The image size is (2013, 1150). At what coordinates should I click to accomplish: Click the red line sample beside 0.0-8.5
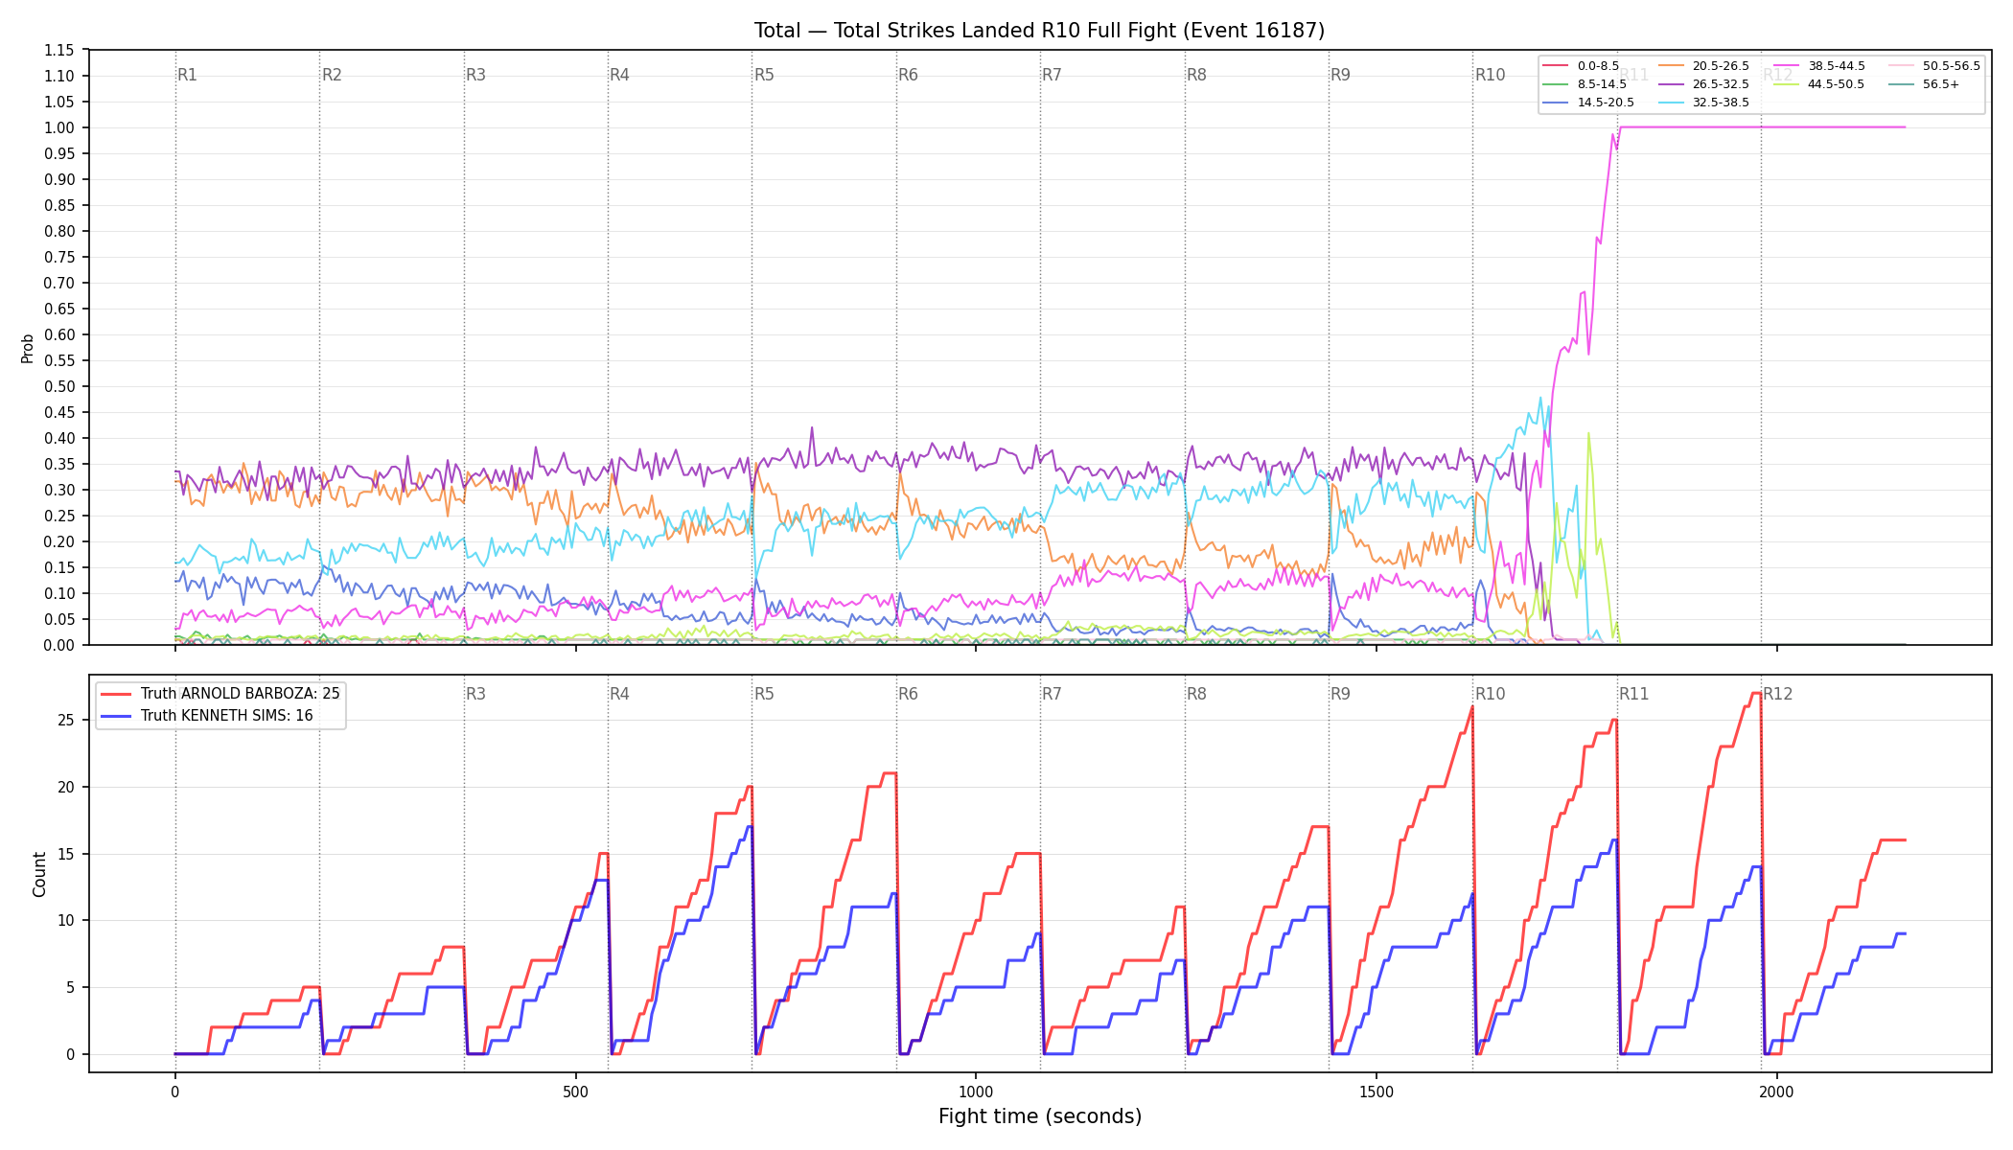pyautogui.click(x=1557, y=66)
